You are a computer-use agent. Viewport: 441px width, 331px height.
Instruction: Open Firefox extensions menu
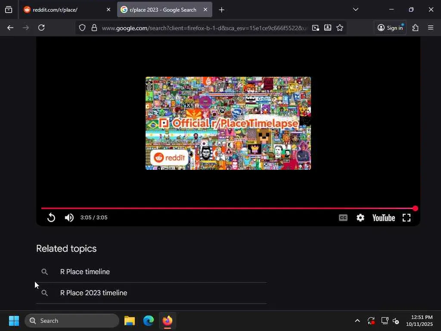click(416, 28)
